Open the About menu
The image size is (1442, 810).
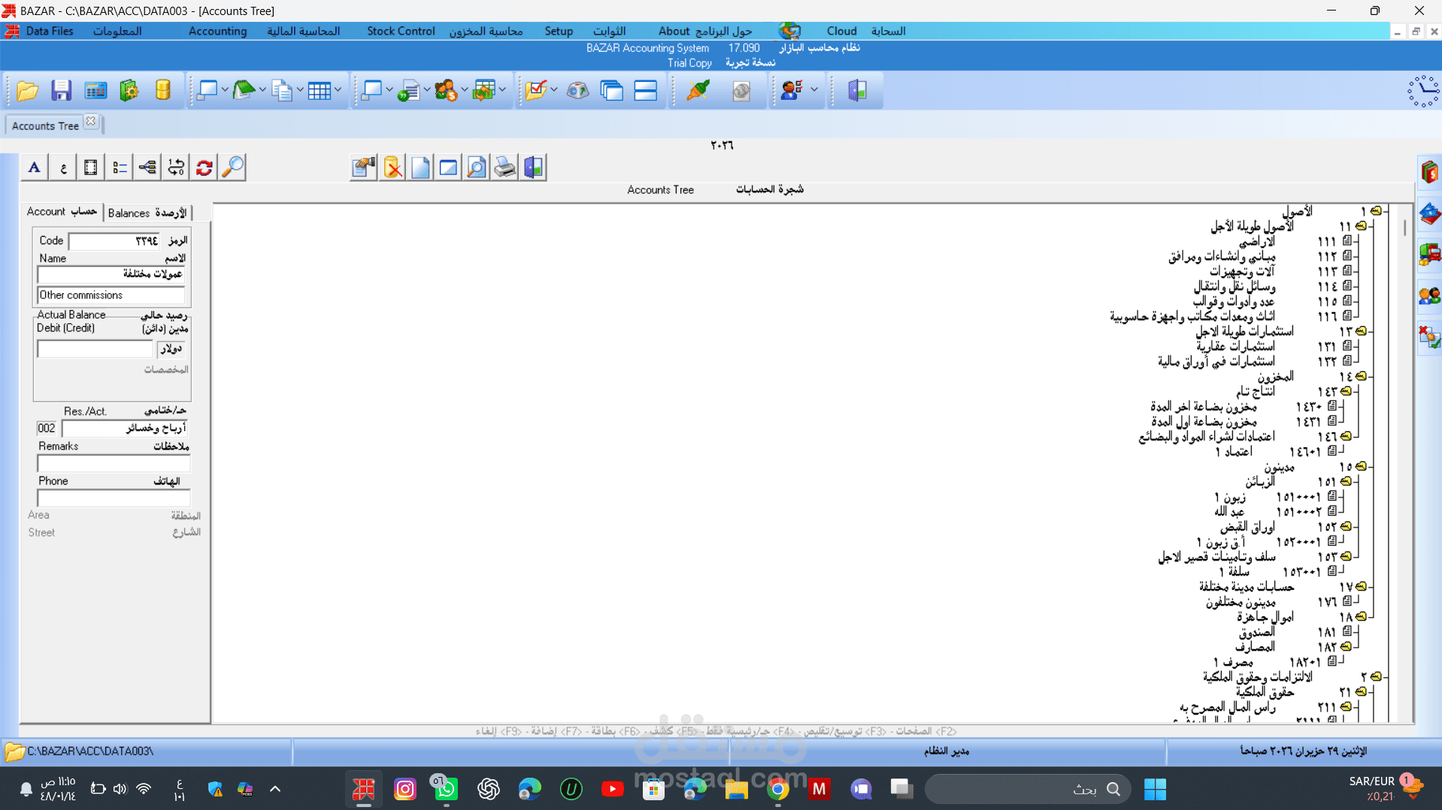(674, 31)
